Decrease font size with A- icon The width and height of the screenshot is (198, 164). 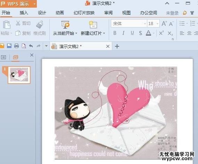coord(171,24)
